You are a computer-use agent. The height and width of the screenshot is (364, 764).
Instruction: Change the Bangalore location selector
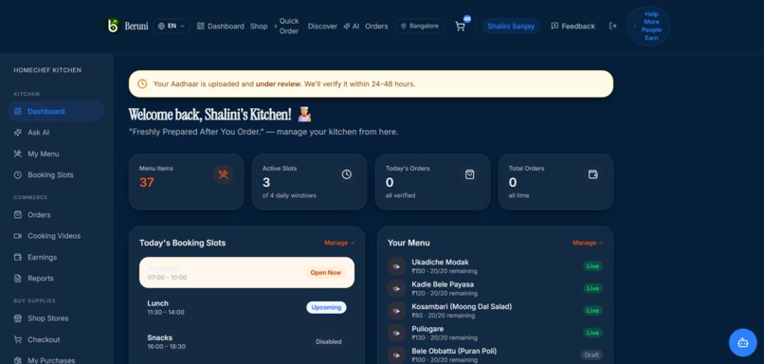(420, 26)
